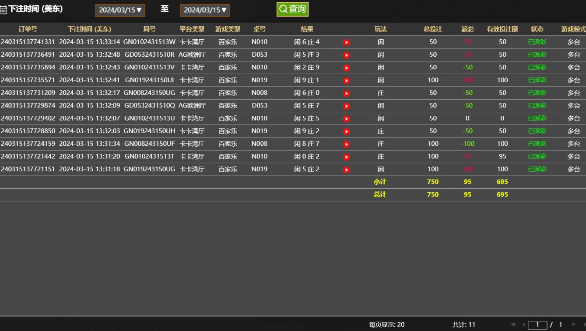Go to the previous page arrow
This screenshot has width=586, height=331.
pos(523,324)
